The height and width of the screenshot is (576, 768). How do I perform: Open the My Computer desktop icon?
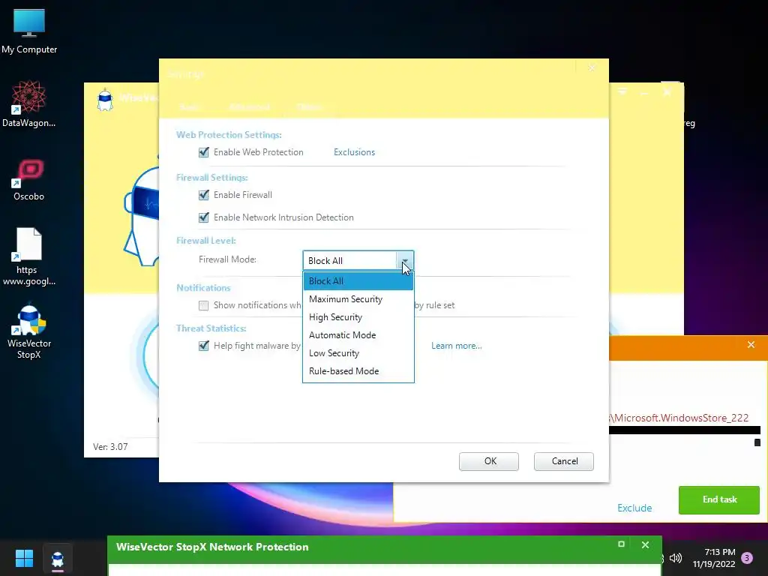click(x=29, y=31)
